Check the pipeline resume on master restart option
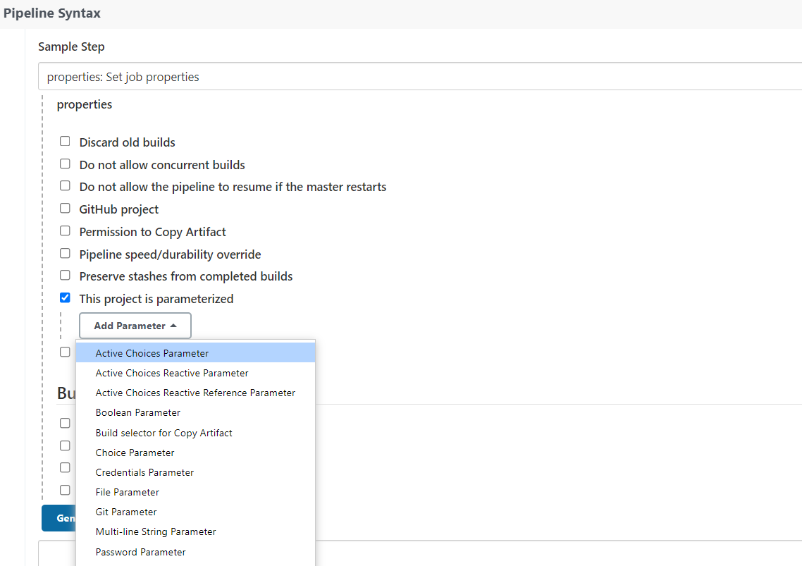The image size is (802, 566). (65, 186)
